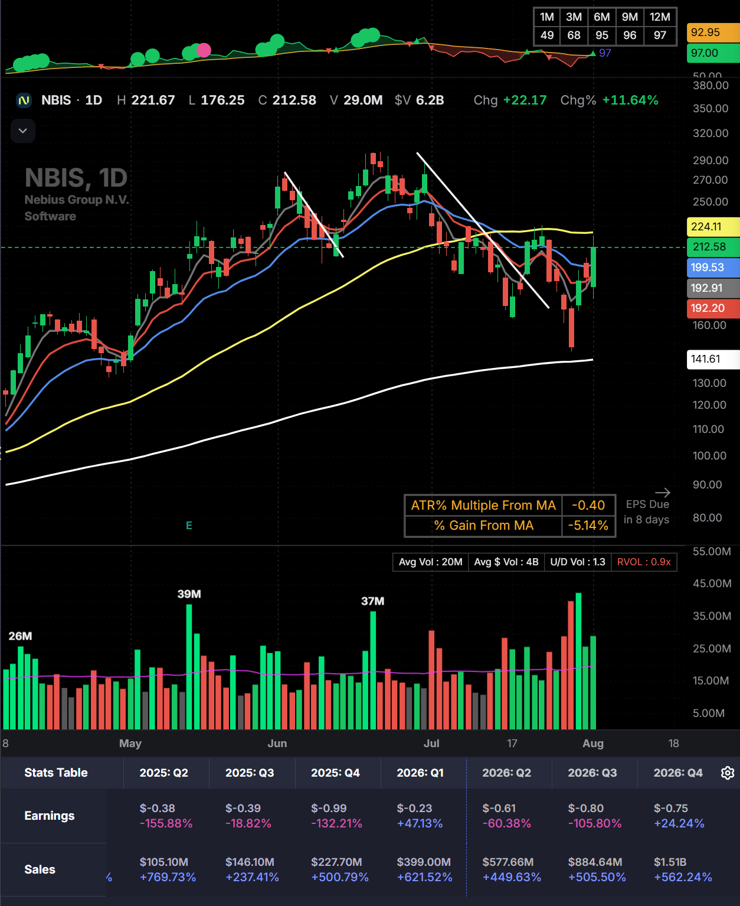The image size is (740, 906).
Task: Click the +769.73% sales growth cell
Action: (x=168, y=877)
